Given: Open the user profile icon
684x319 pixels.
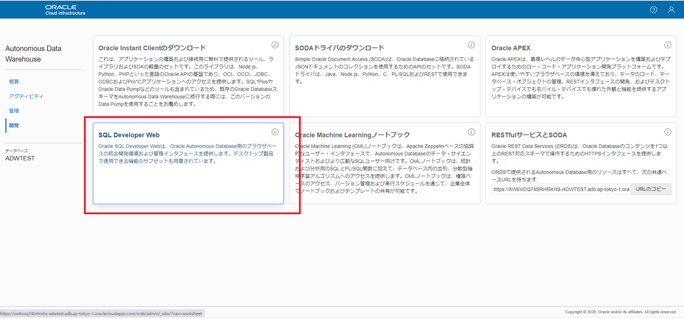Looking at the screenshot, I should (671, 10).
